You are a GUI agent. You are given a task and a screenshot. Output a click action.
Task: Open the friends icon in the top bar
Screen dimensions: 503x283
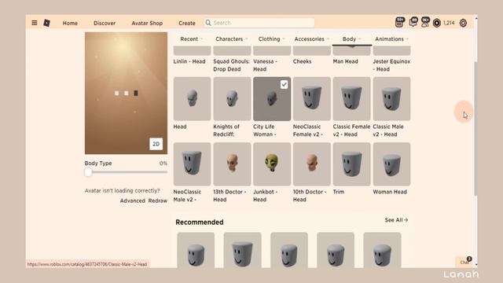click(425, 22)
